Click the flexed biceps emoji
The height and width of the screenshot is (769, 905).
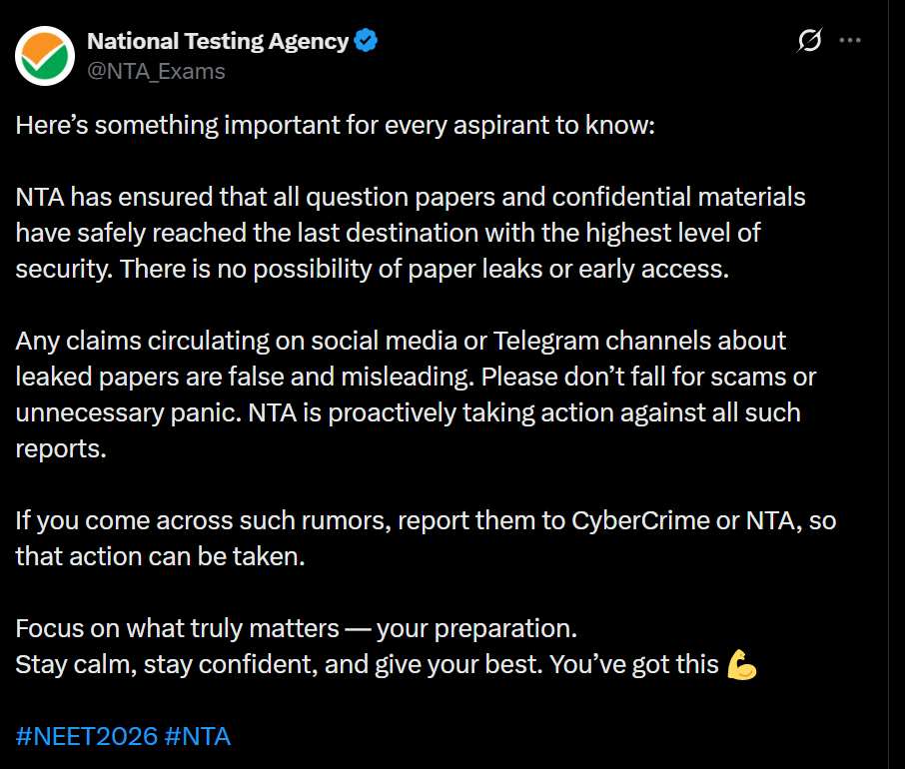coord(741,664)
